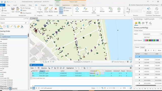Clear the current selection
The height and width of the screenshot is (91, 162).
[66, 11]
